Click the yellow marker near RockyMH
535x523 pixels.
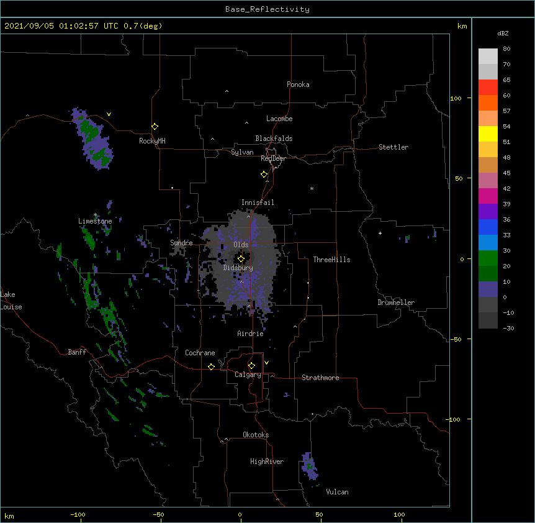tap(155, 126)
